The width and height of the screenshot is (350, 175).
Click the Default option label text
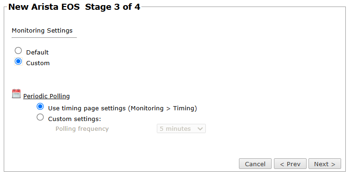pyautogui.click(x=37, y=52)
